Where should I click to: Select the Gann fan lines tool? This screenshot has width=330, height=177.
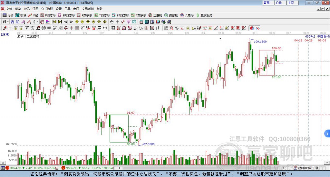pyautogui.click(x=119, y=28)
